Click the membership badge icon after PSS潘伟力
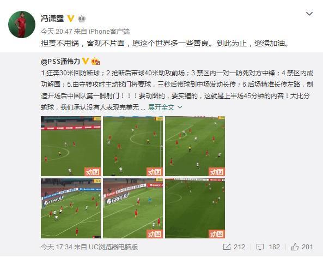The height and width of the screenshot is (258, 323). 95,61
